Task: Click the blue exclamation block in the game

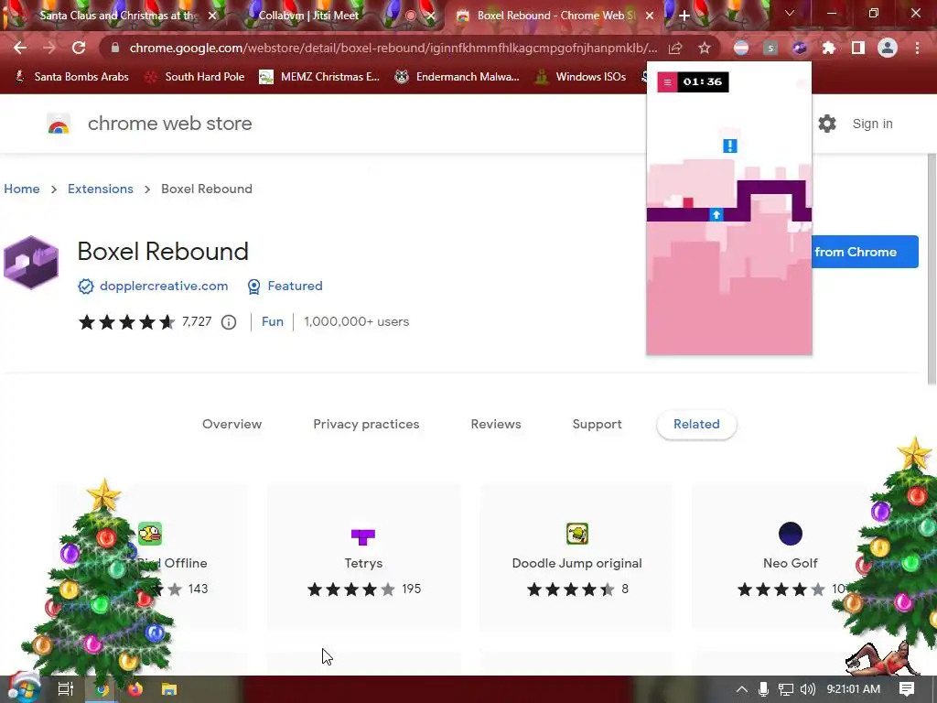Action: (x=729, y=146)
